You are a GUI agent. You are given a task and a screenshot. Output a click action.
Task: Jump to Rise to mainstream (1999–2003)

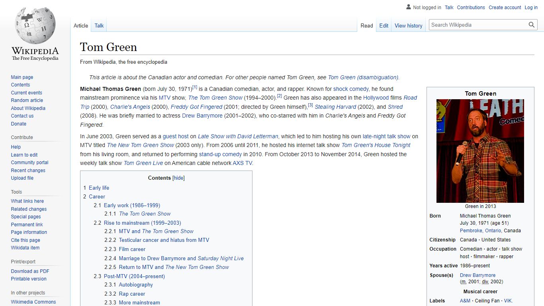(x=142, y=223)
